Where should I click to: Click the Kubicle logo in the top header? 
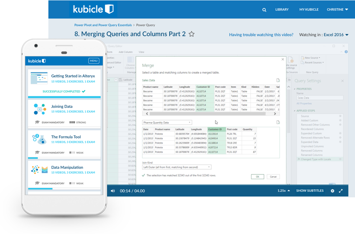coord(93,9)
